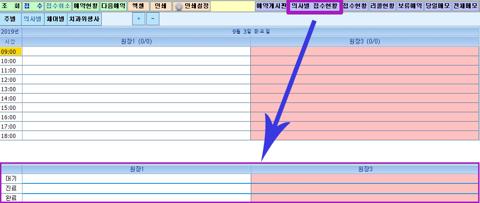Click 원장3 cell in 진료 row

[365, 188]
